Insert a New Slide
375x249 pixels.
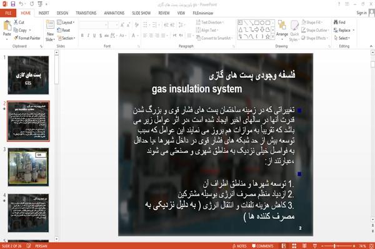click(x=50, y=31)
